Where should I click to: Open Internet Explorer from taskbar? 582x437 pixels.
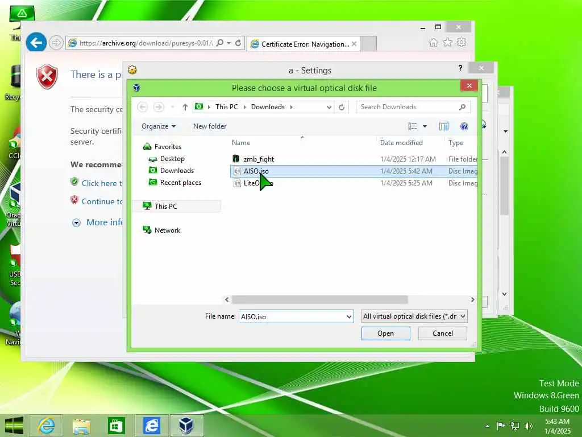tap(47, 426)
